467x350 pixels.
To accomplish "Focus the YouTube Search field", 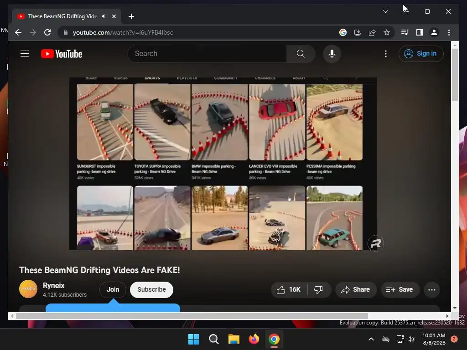I will point(208,54).
